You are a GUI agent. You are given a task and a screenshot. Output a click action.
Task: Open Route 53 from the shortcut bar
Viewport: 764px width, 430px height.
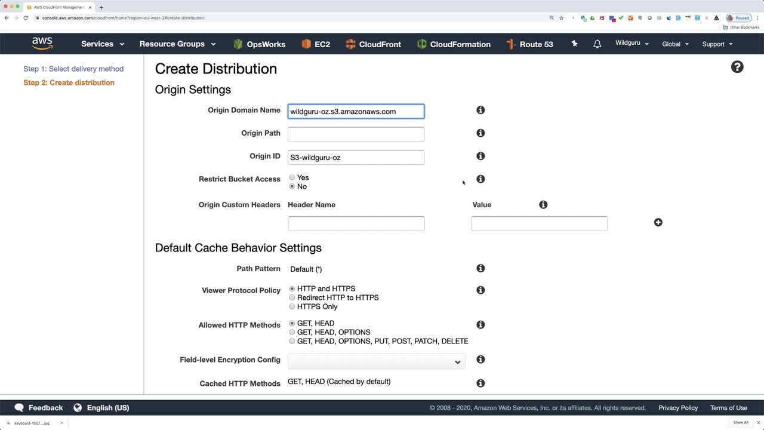[x=529, y=44]
